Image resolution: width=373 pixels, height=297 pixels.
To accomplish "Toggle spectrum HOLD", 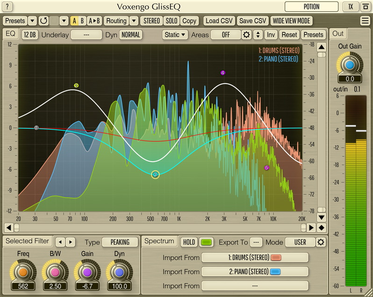I will 189,242.
